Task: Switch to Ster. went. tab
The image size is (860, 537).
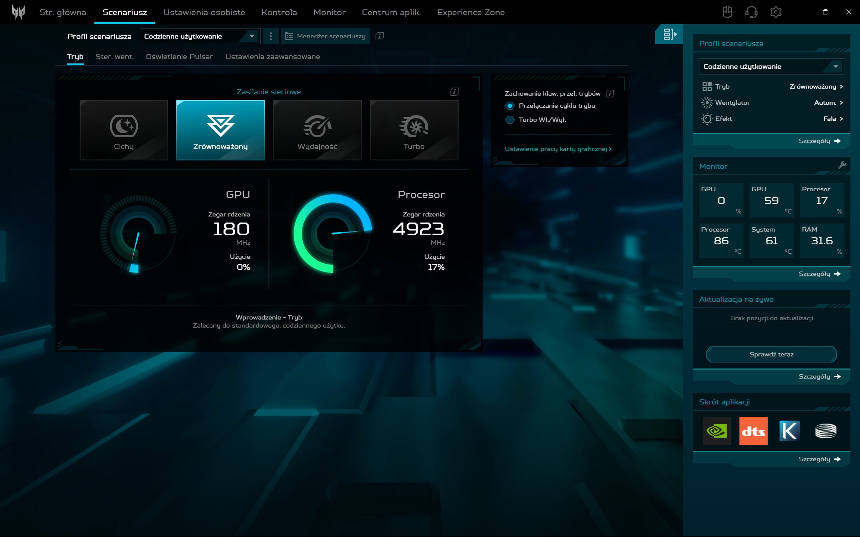Action: pyautogui.click(x=115, y=57)
